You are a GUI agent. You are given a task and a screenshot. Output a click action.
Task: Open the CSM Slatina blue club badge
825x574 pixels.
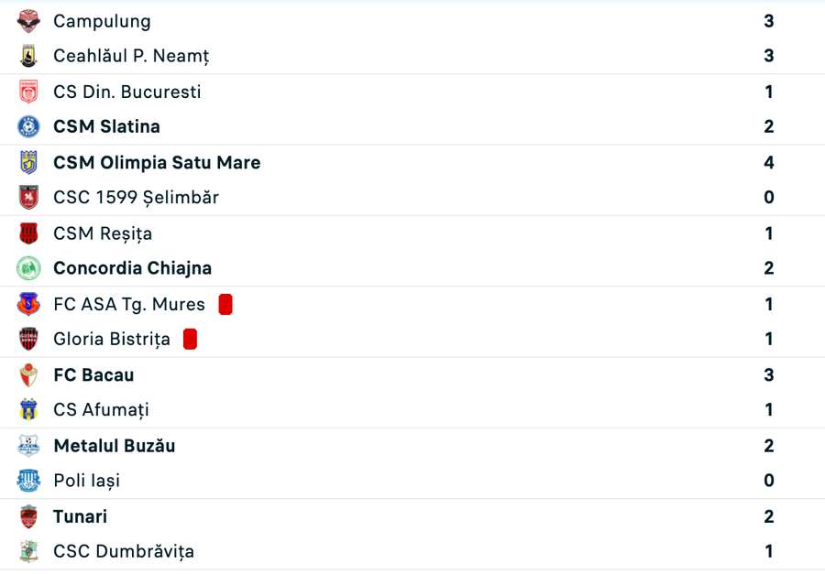tap(27, 126)
